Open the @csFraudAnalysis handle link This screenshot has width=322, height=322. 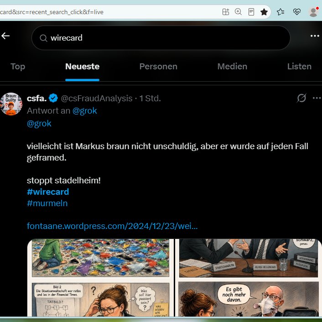(97, 99)
